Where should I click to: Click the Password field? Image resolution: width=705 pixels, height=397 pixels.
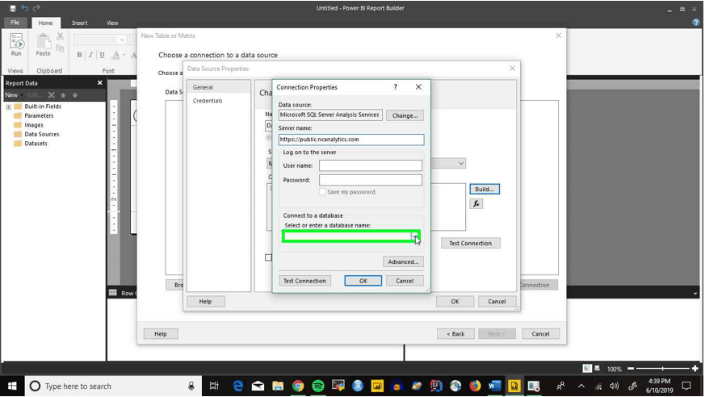tap(371, 180)
